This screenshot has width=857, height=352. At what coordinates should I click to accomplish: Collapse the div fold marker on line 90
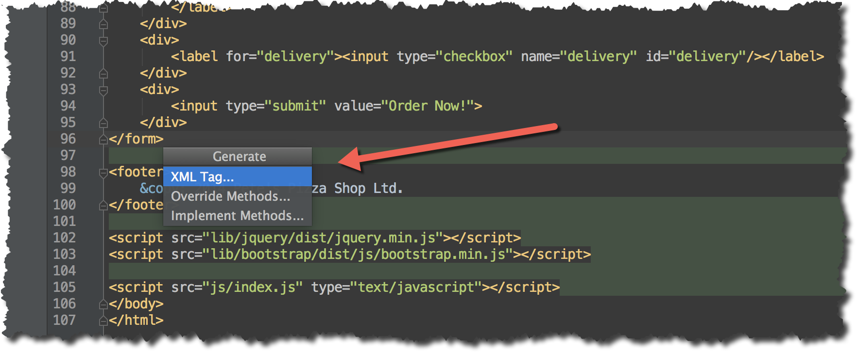[x=103, y=41]
